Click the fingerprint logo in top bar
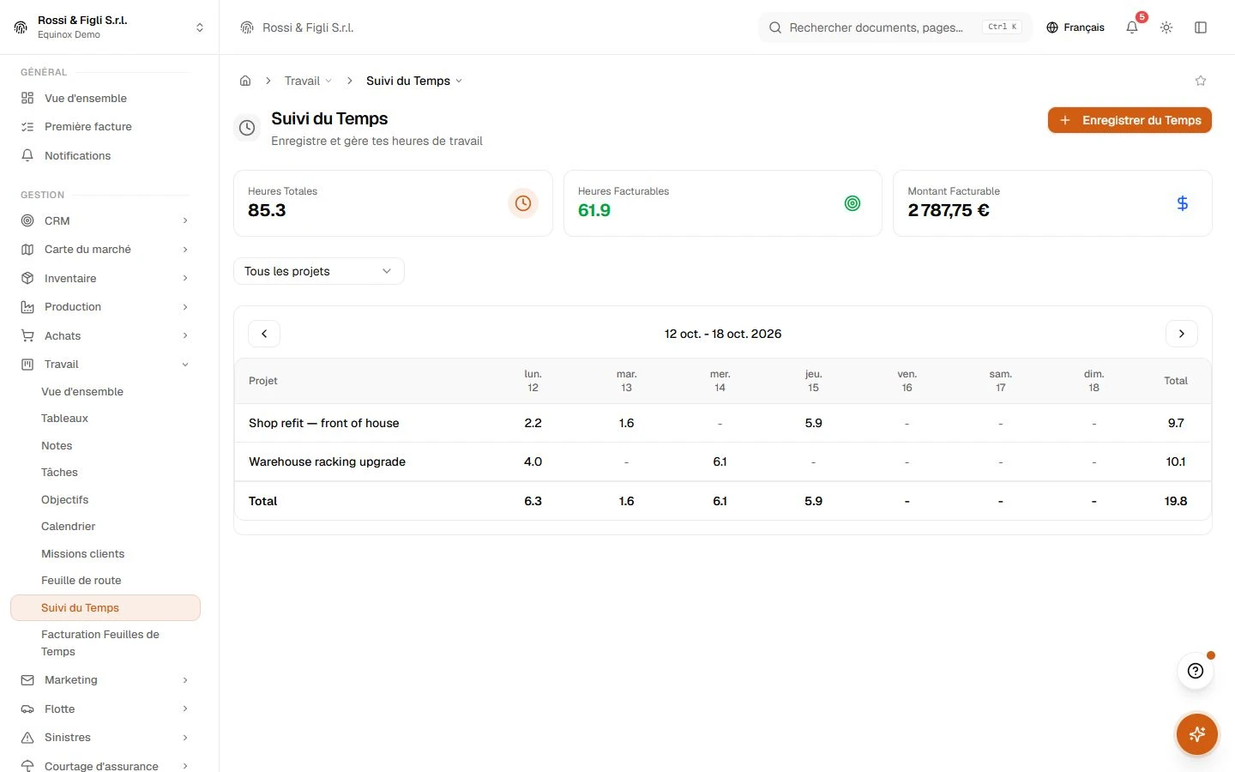 [247, 27]
